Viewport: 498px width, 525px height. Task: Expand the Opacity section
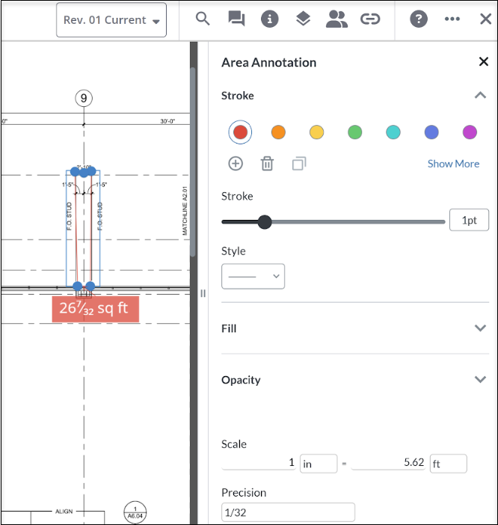(x=355, y=380)
